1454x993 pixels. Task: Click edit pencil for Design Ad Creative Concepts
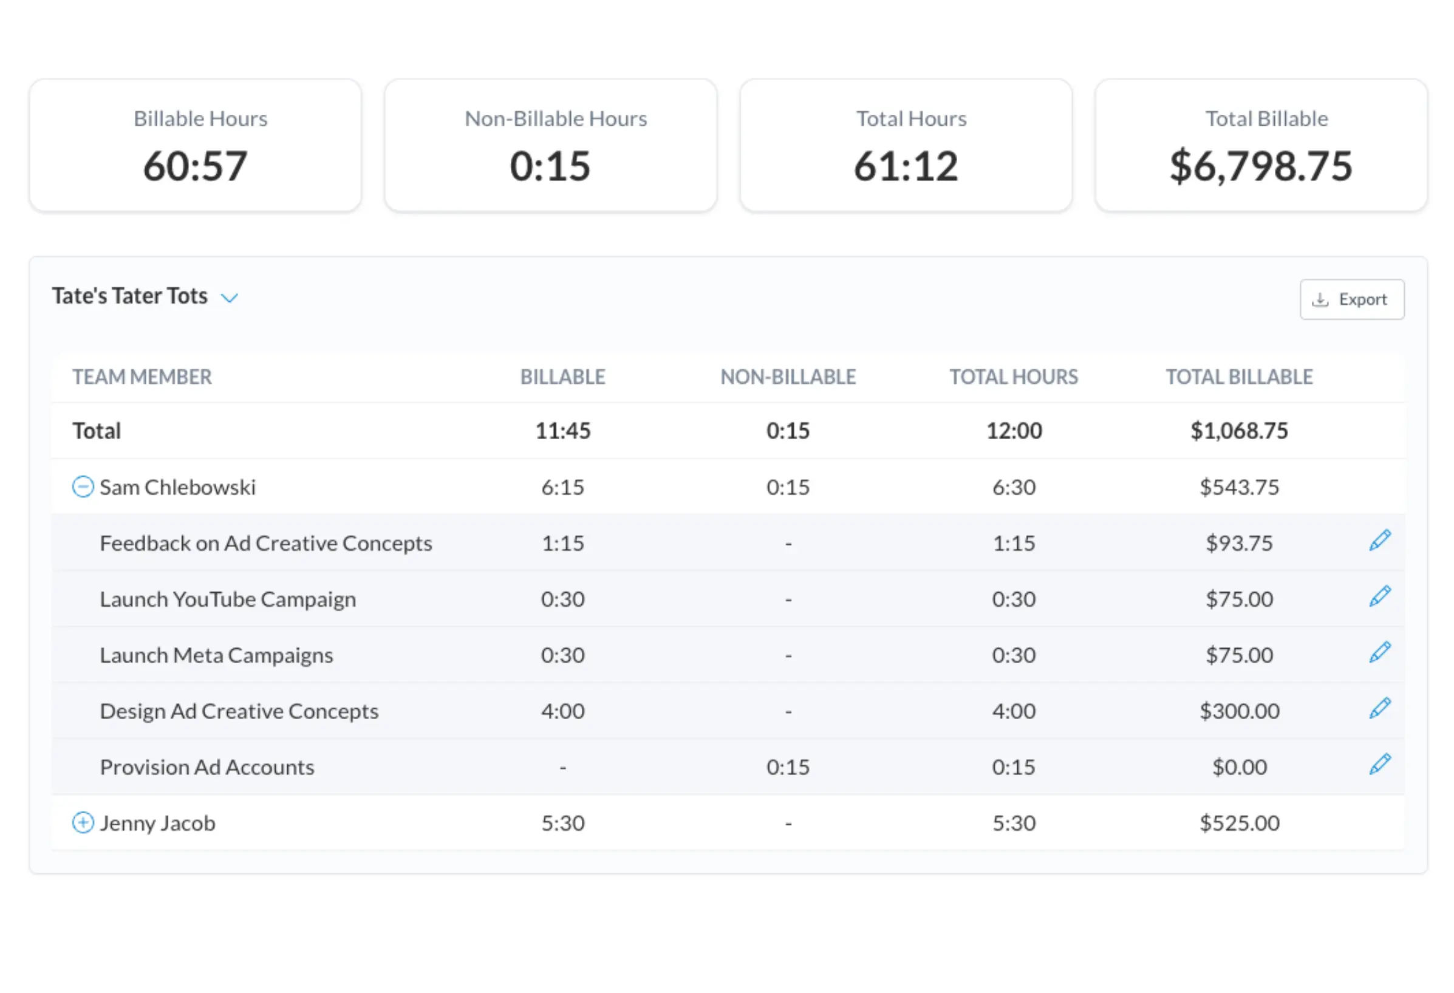(x=1379, y=708)
